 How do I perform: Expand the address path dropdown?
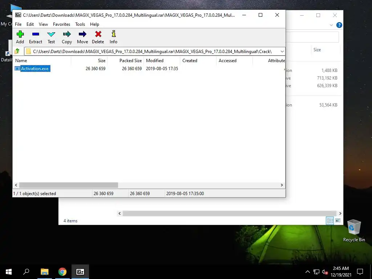point(282,52)
